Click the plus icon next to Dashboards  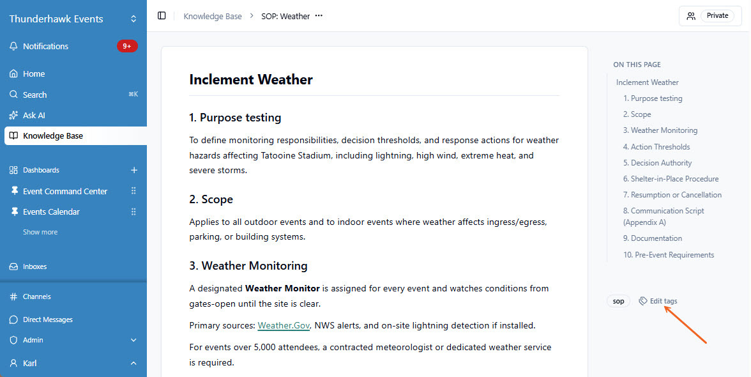(134, 170)
